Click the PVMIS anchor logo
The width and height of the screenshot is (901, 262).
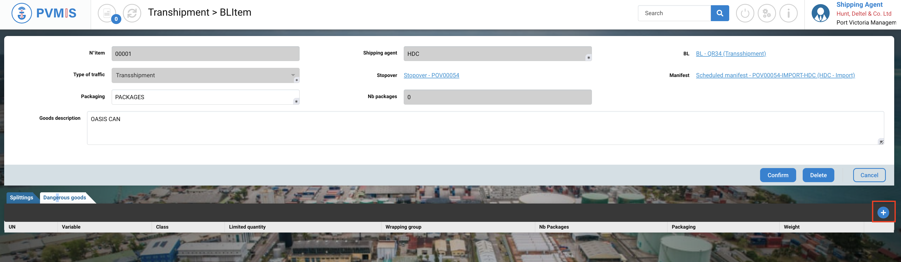(22, 13)
